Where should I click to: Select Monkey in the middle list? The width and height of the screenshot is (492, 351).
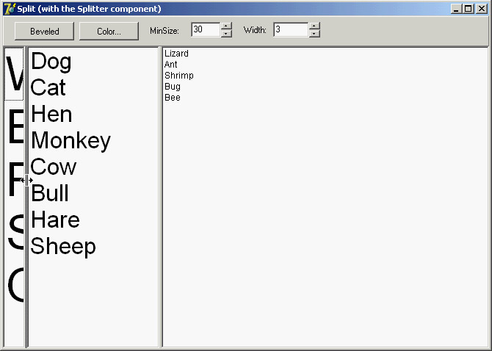pos(70,140)
